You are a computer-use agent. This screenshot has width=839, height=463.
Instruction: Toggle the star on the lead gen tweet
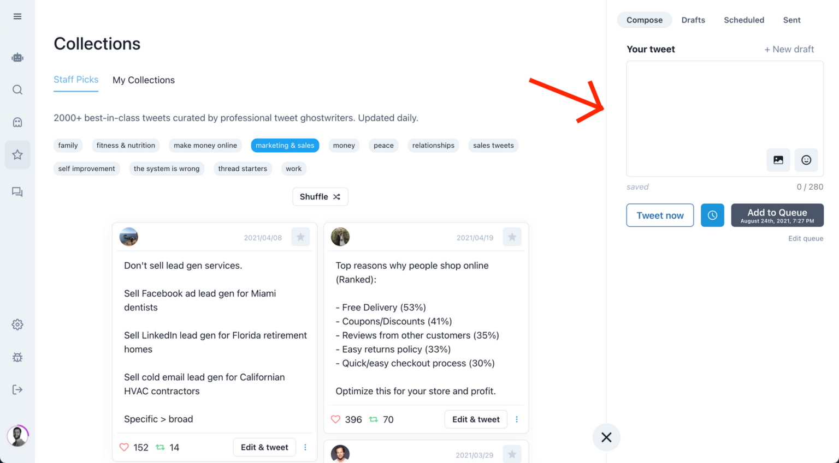pyautogui.click(x=300, y=237)
